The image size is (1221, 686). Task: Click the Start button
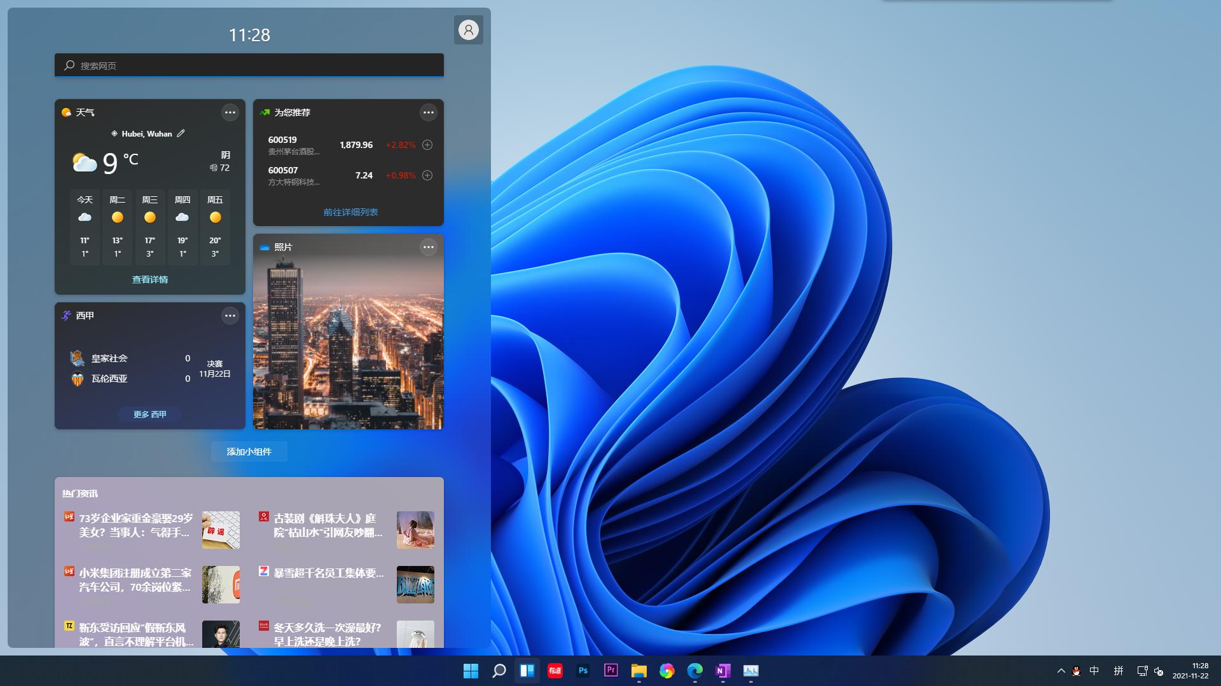click(x=471, y=671)
